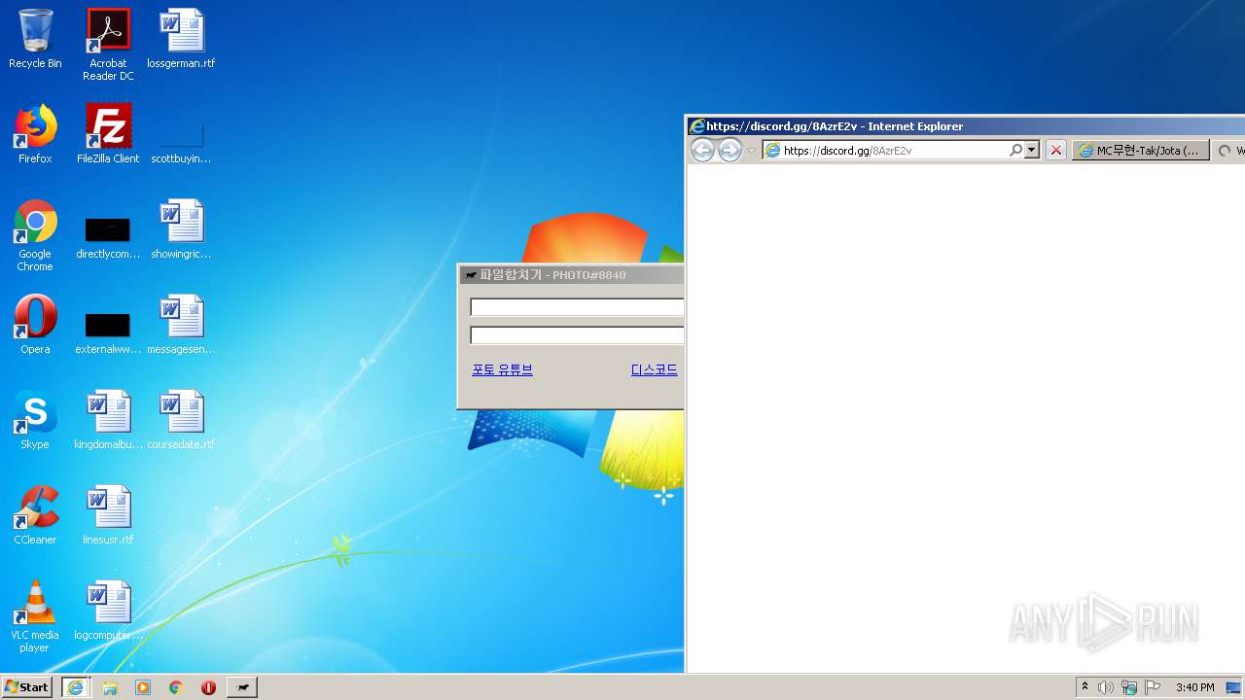Launch Skype from the desktop

35,420
